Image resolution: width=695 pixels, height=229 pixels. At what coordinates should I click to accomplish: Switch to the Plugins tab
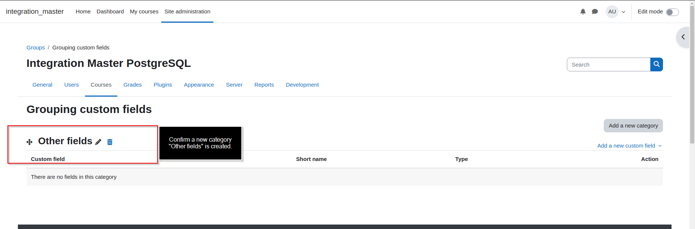point(163,85)
